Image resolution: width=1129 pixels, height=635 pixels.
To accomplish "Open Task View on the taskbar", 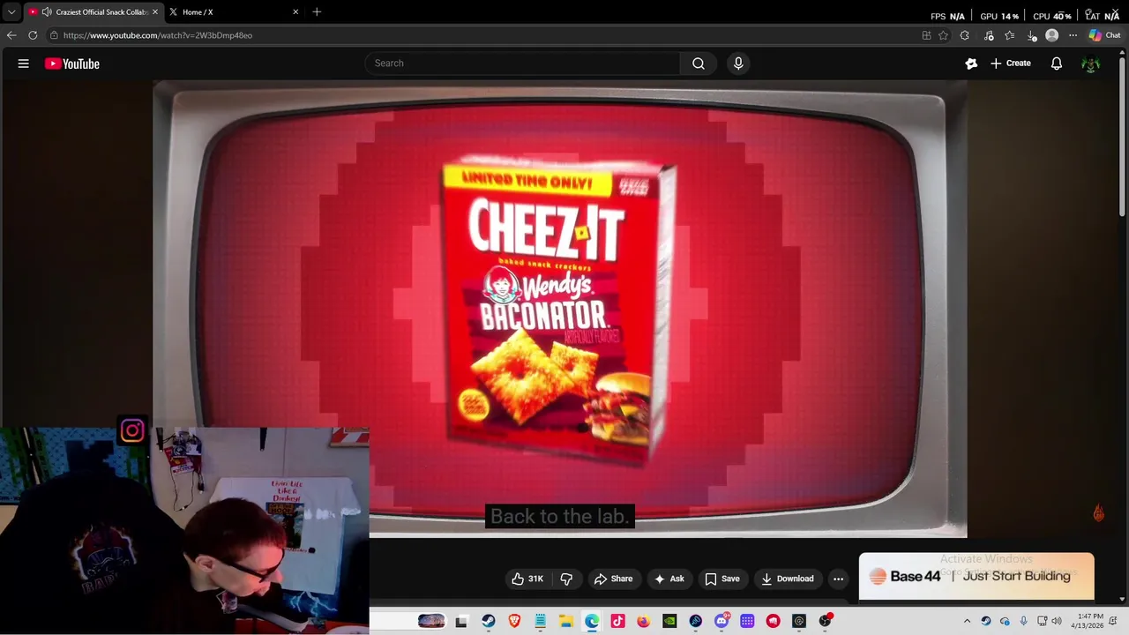I will tap(461, 621).
